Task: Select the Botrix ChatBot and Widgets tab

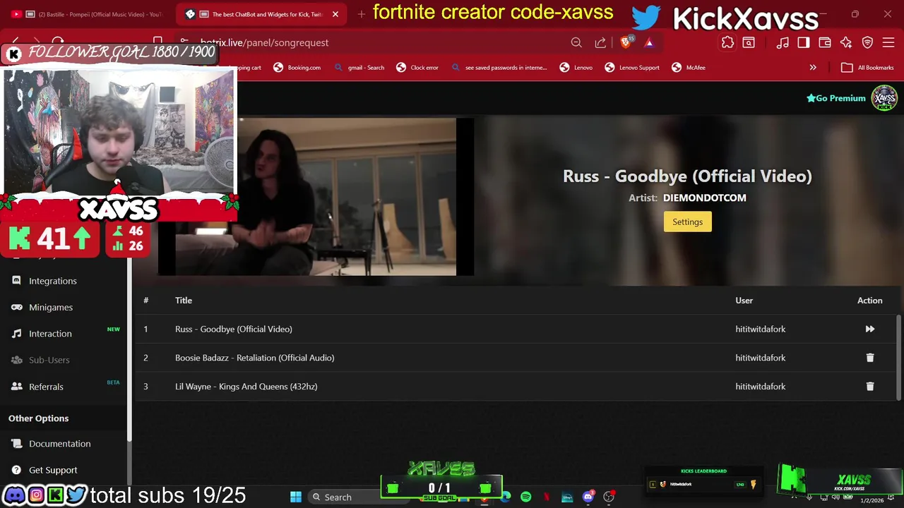Action: [260, 14]
